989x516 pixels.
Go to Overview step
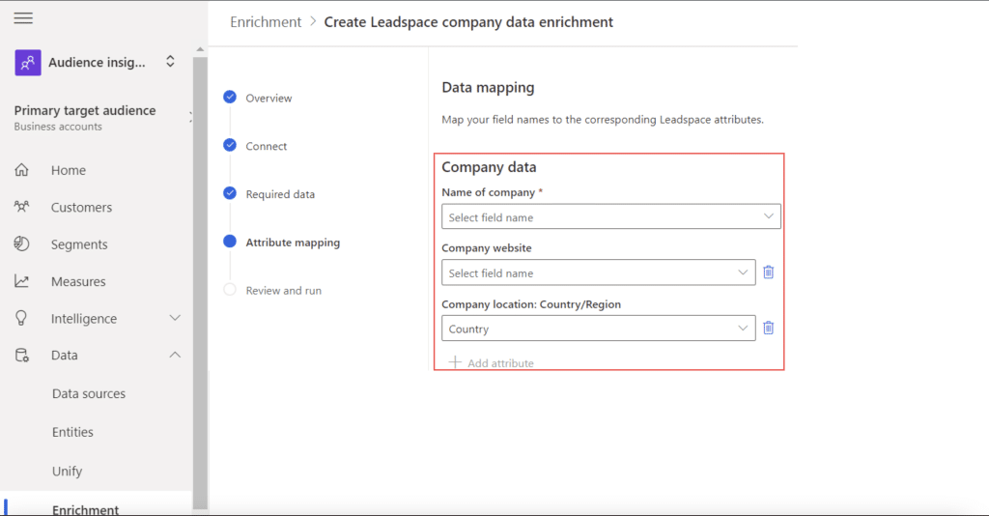pyautogui.click(x=268, y=99)
